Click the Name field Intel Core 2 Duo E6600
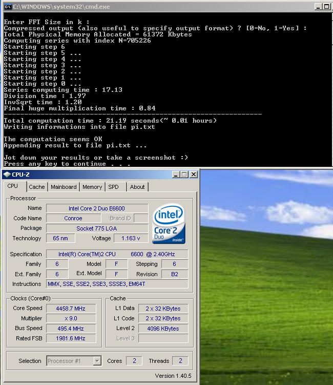The width and height of the screenshot is (333, 385). 97,208
